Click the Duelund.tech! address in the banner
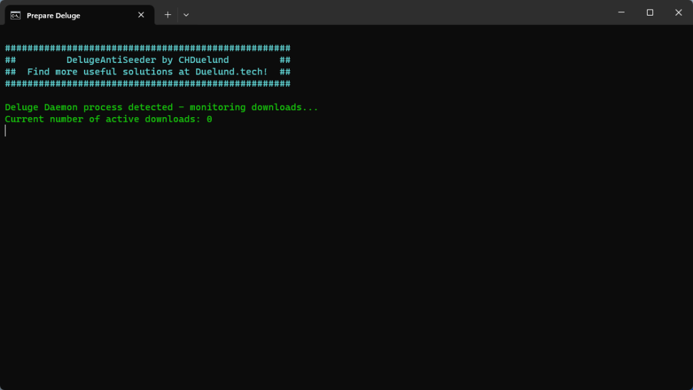 [231, 72]
